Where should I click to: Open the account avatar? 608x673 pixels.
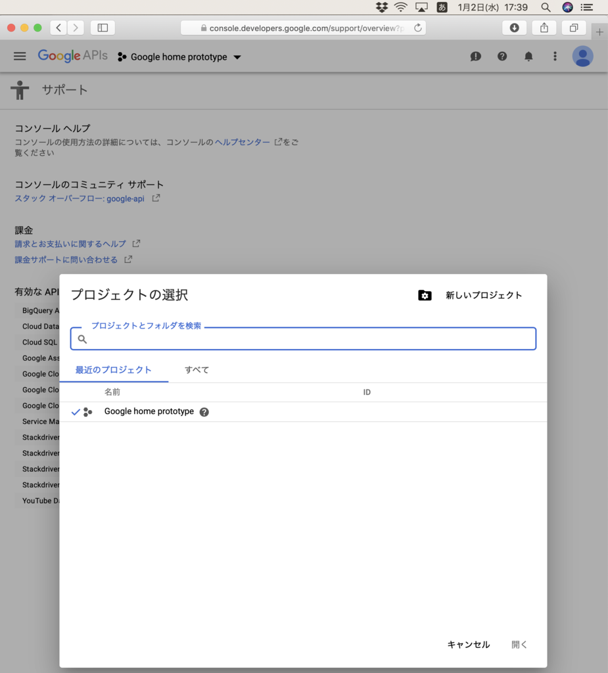582,56
